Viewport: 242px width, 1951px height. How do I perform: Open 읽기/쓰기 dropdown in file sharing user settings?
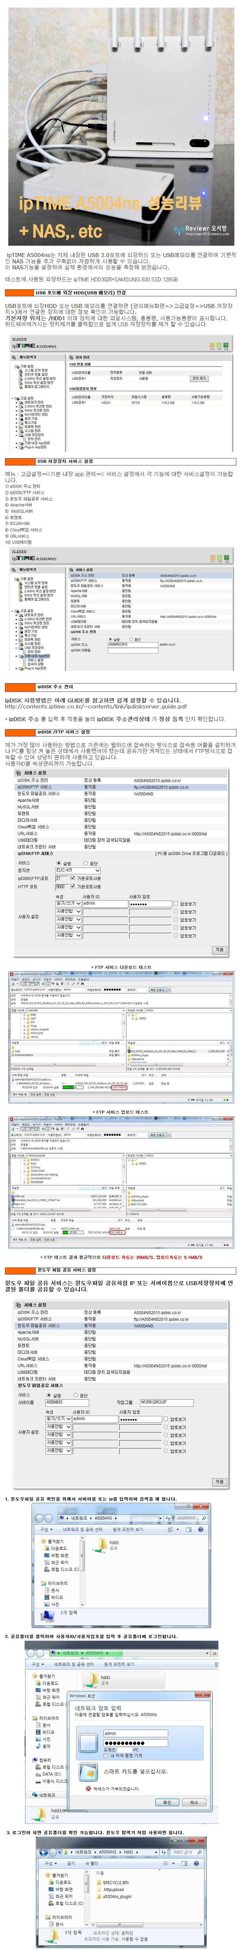click(59, 1419)
